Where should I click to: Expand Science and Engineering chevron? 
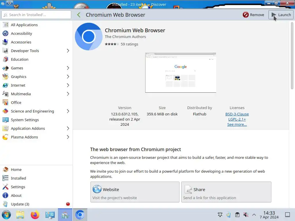pos(68,111)
